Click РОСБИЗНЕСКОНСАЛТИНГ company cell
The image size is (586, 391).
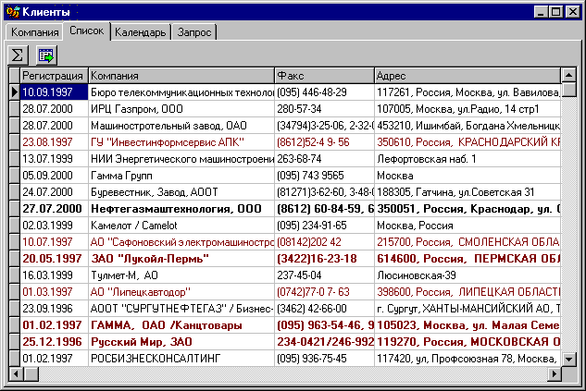click(x=181, y=359)
